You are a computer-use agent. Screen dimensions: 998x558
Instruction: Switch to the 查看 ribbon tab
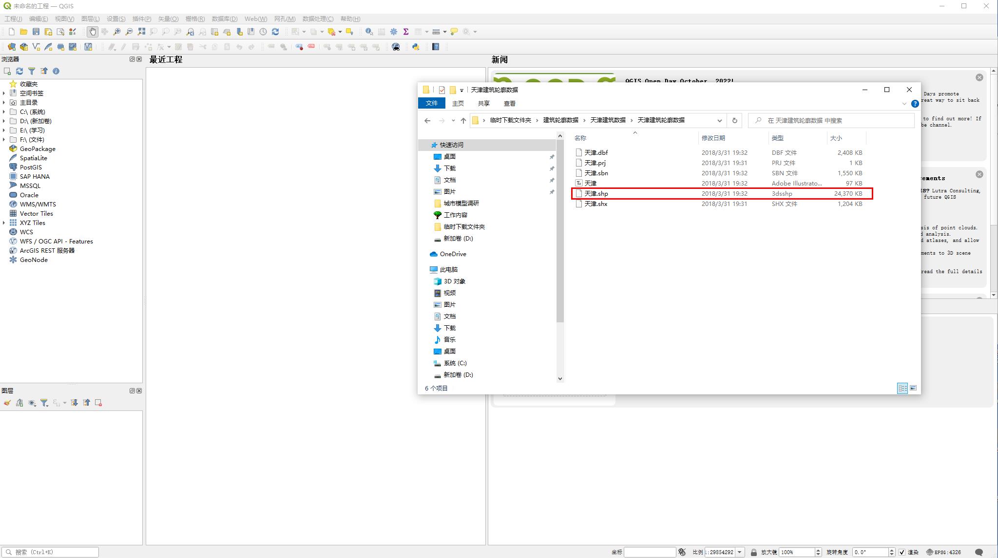click(509, 103)
